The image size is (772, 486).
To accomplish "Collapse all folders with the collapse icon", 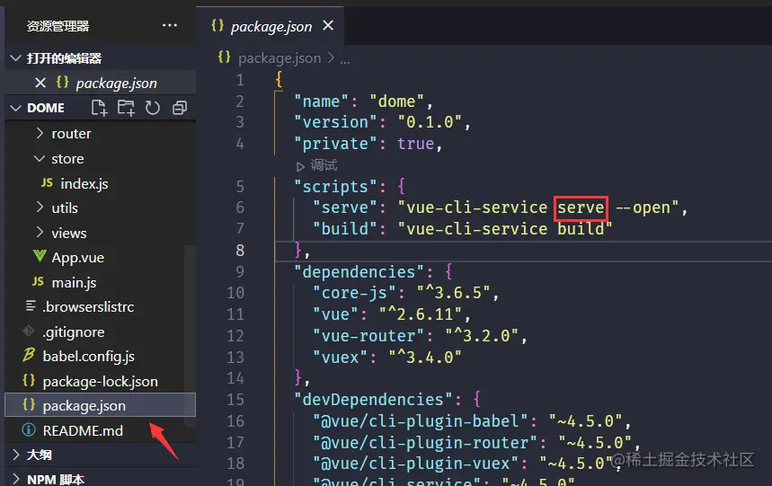I will tap(180, 108).
